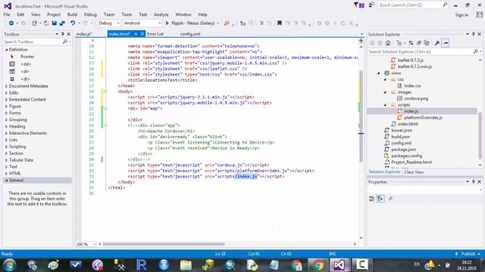
Task: Select platformOverrides.js in Solution Explorer
Action: tap(423, 118)
